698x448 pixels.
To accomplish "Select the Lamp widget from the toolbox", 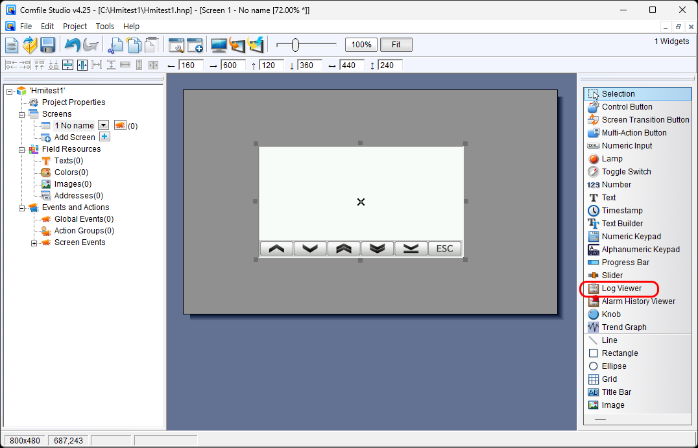I will click(x=612, y=159).
